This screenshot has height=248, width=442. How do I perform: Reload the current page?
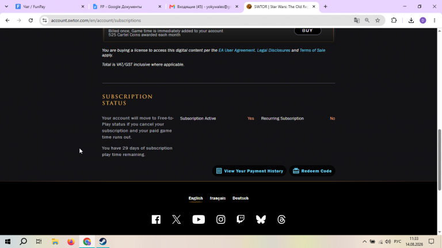click(31, 20)
